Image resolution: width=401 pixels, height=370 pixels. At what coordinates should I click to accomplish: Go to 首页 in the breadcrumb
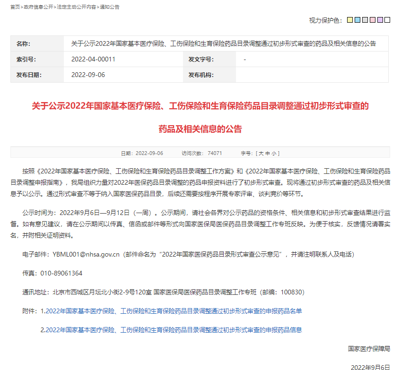(15, 7)
